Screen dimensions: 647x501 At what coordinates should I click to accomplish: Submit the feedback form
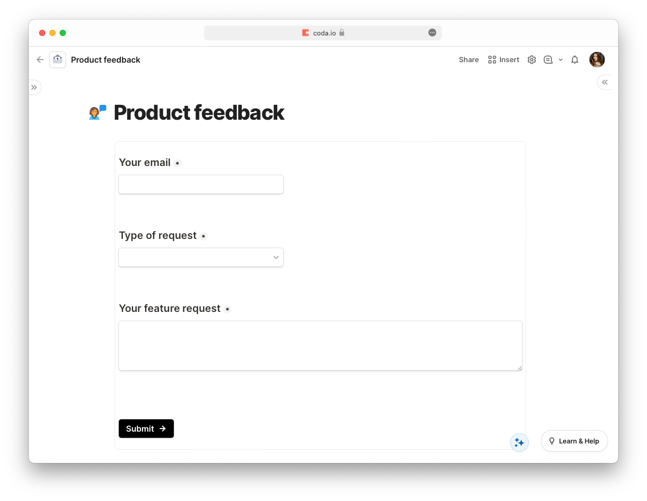pos(146,429)
